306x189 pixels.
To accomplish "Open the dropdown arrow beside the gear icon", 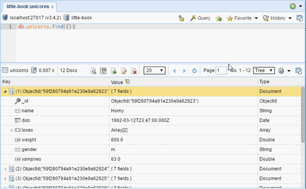I will click(289, 71).
